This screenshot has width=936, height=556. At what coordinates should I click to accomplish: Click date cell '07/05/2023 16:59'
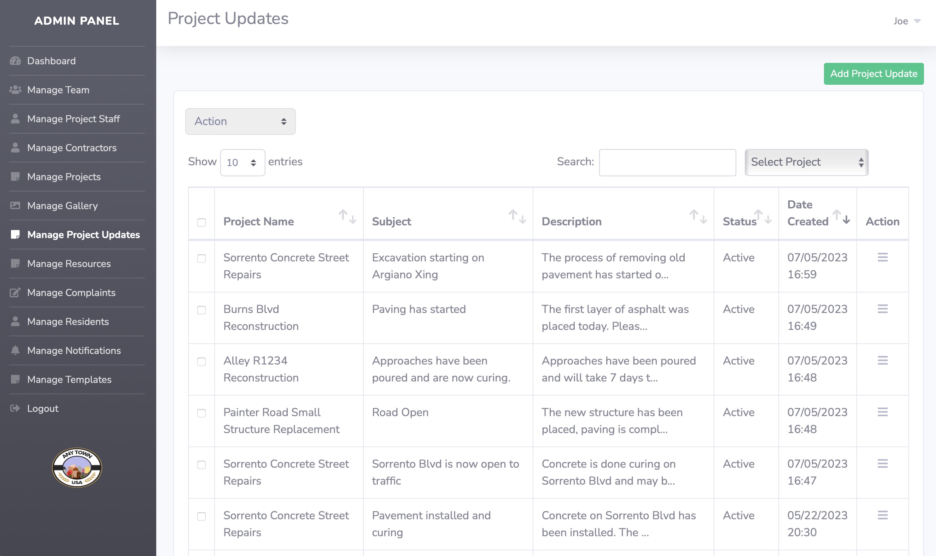(x=817, y=266)
